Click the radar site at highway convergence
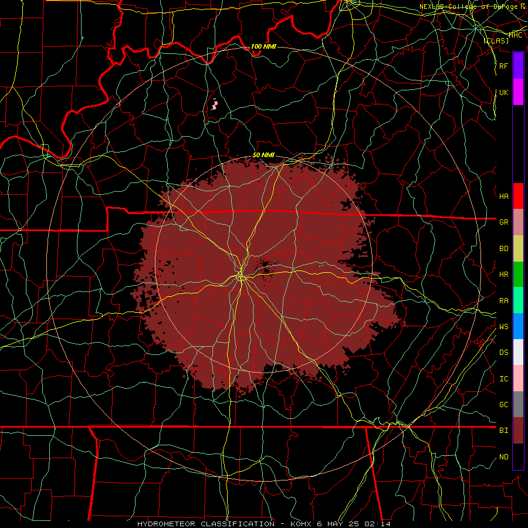The width and height of the screenshot is (528, 528). (x=241, y=277)
